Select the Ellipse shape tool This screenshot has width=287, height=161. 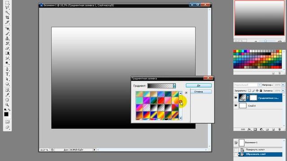pos(7,84)
